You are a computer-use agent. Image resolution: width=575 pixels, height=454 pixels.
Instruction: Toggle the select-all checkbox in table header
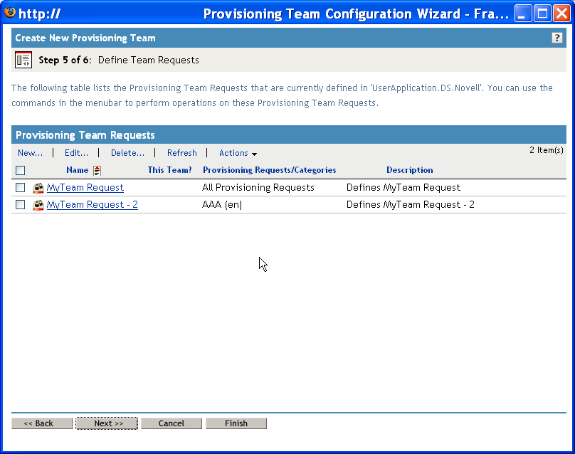pos(20,170)
